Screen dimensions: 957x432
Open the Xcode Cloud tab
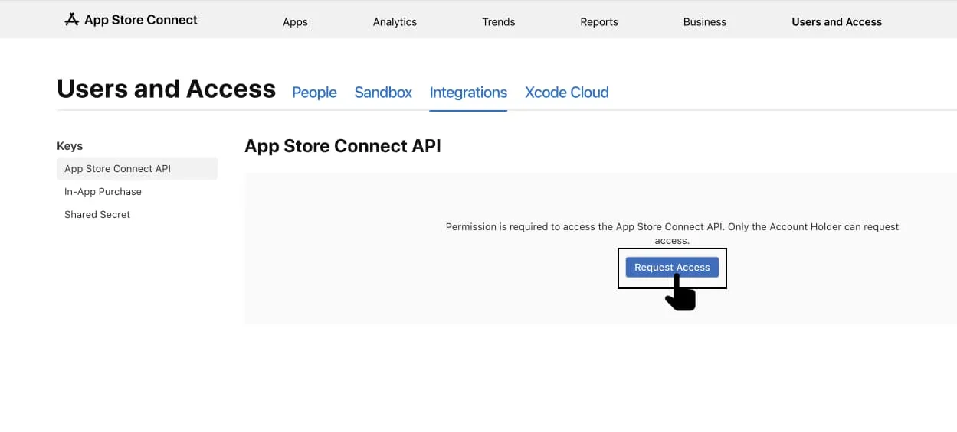point(567,93)
